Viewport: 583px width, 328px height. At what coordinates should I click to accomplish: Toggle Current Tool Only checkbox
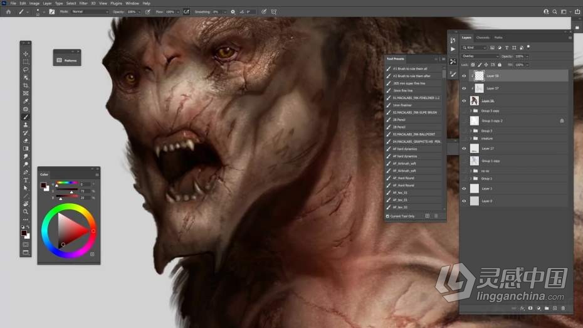pyautogui.click(x=387, y=216)
